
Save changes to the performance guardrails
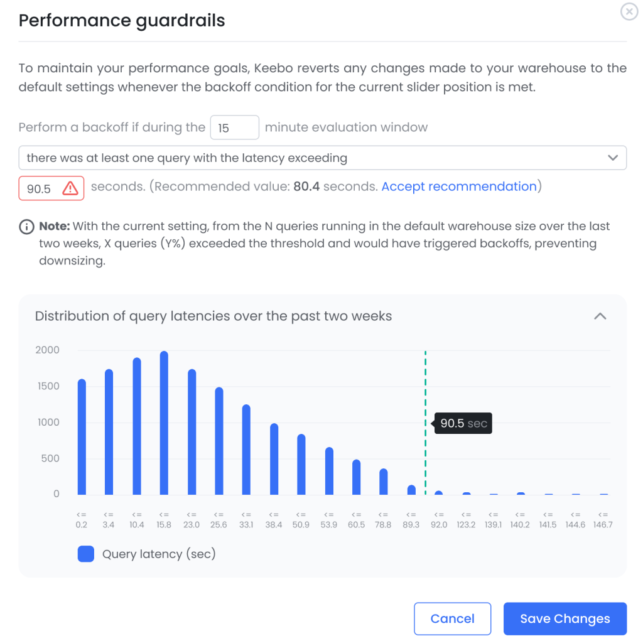[x=564, y=618]
